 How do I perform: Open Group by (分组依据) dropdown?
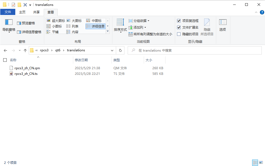coord(139,21)
